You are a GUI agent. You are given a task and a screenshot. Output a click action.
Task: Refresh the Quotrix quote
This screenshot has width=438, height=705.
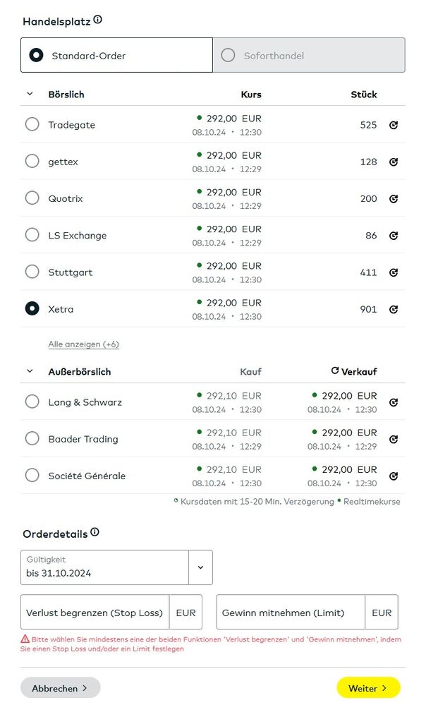click(394, 199)
